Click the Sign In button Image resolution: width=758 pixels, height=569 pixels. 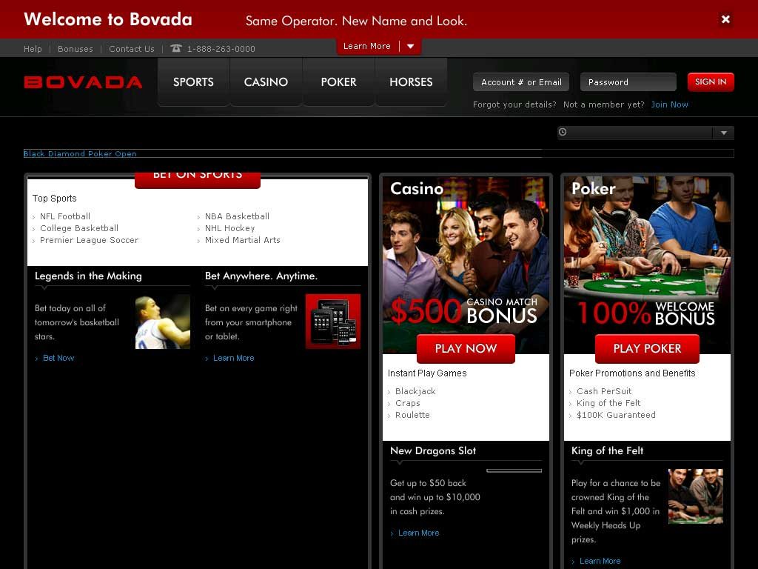click(x=711, y=81)
